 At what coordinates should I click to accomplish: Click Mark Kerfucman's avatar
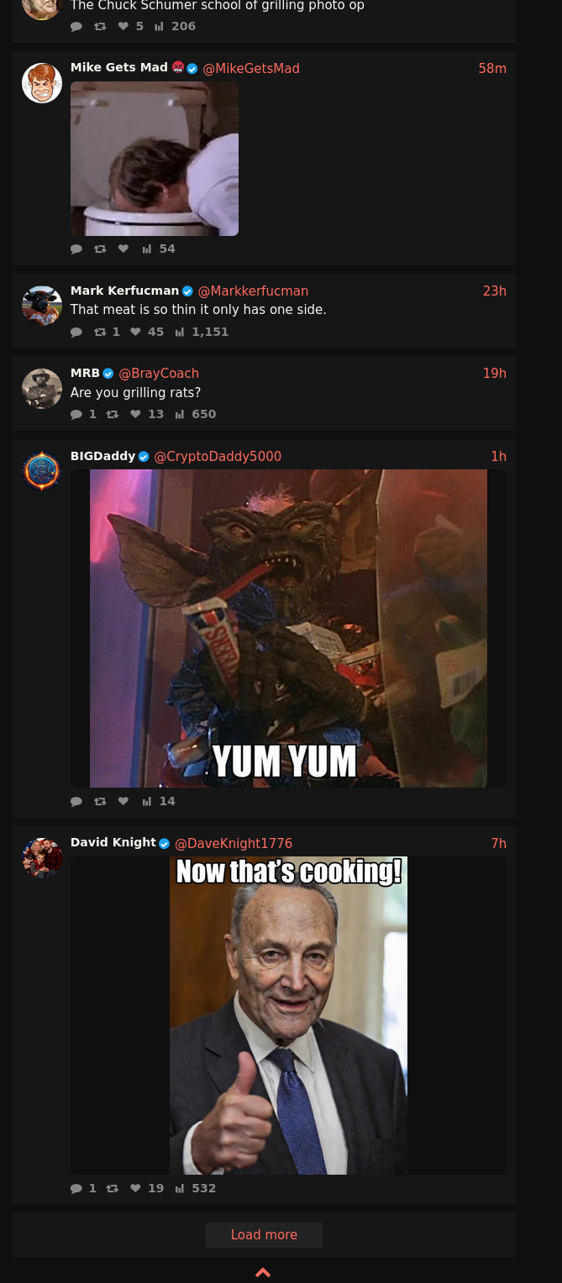tap(42, 306)
